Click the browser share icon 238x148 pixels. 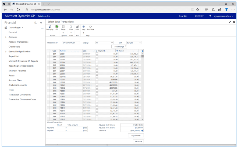coord(220,10)
